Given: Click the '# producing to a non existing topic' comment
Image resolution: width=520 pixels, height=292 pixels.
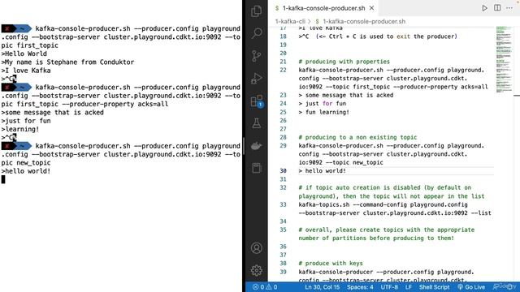Looking at the screenshot, I should tap(357, 137).
